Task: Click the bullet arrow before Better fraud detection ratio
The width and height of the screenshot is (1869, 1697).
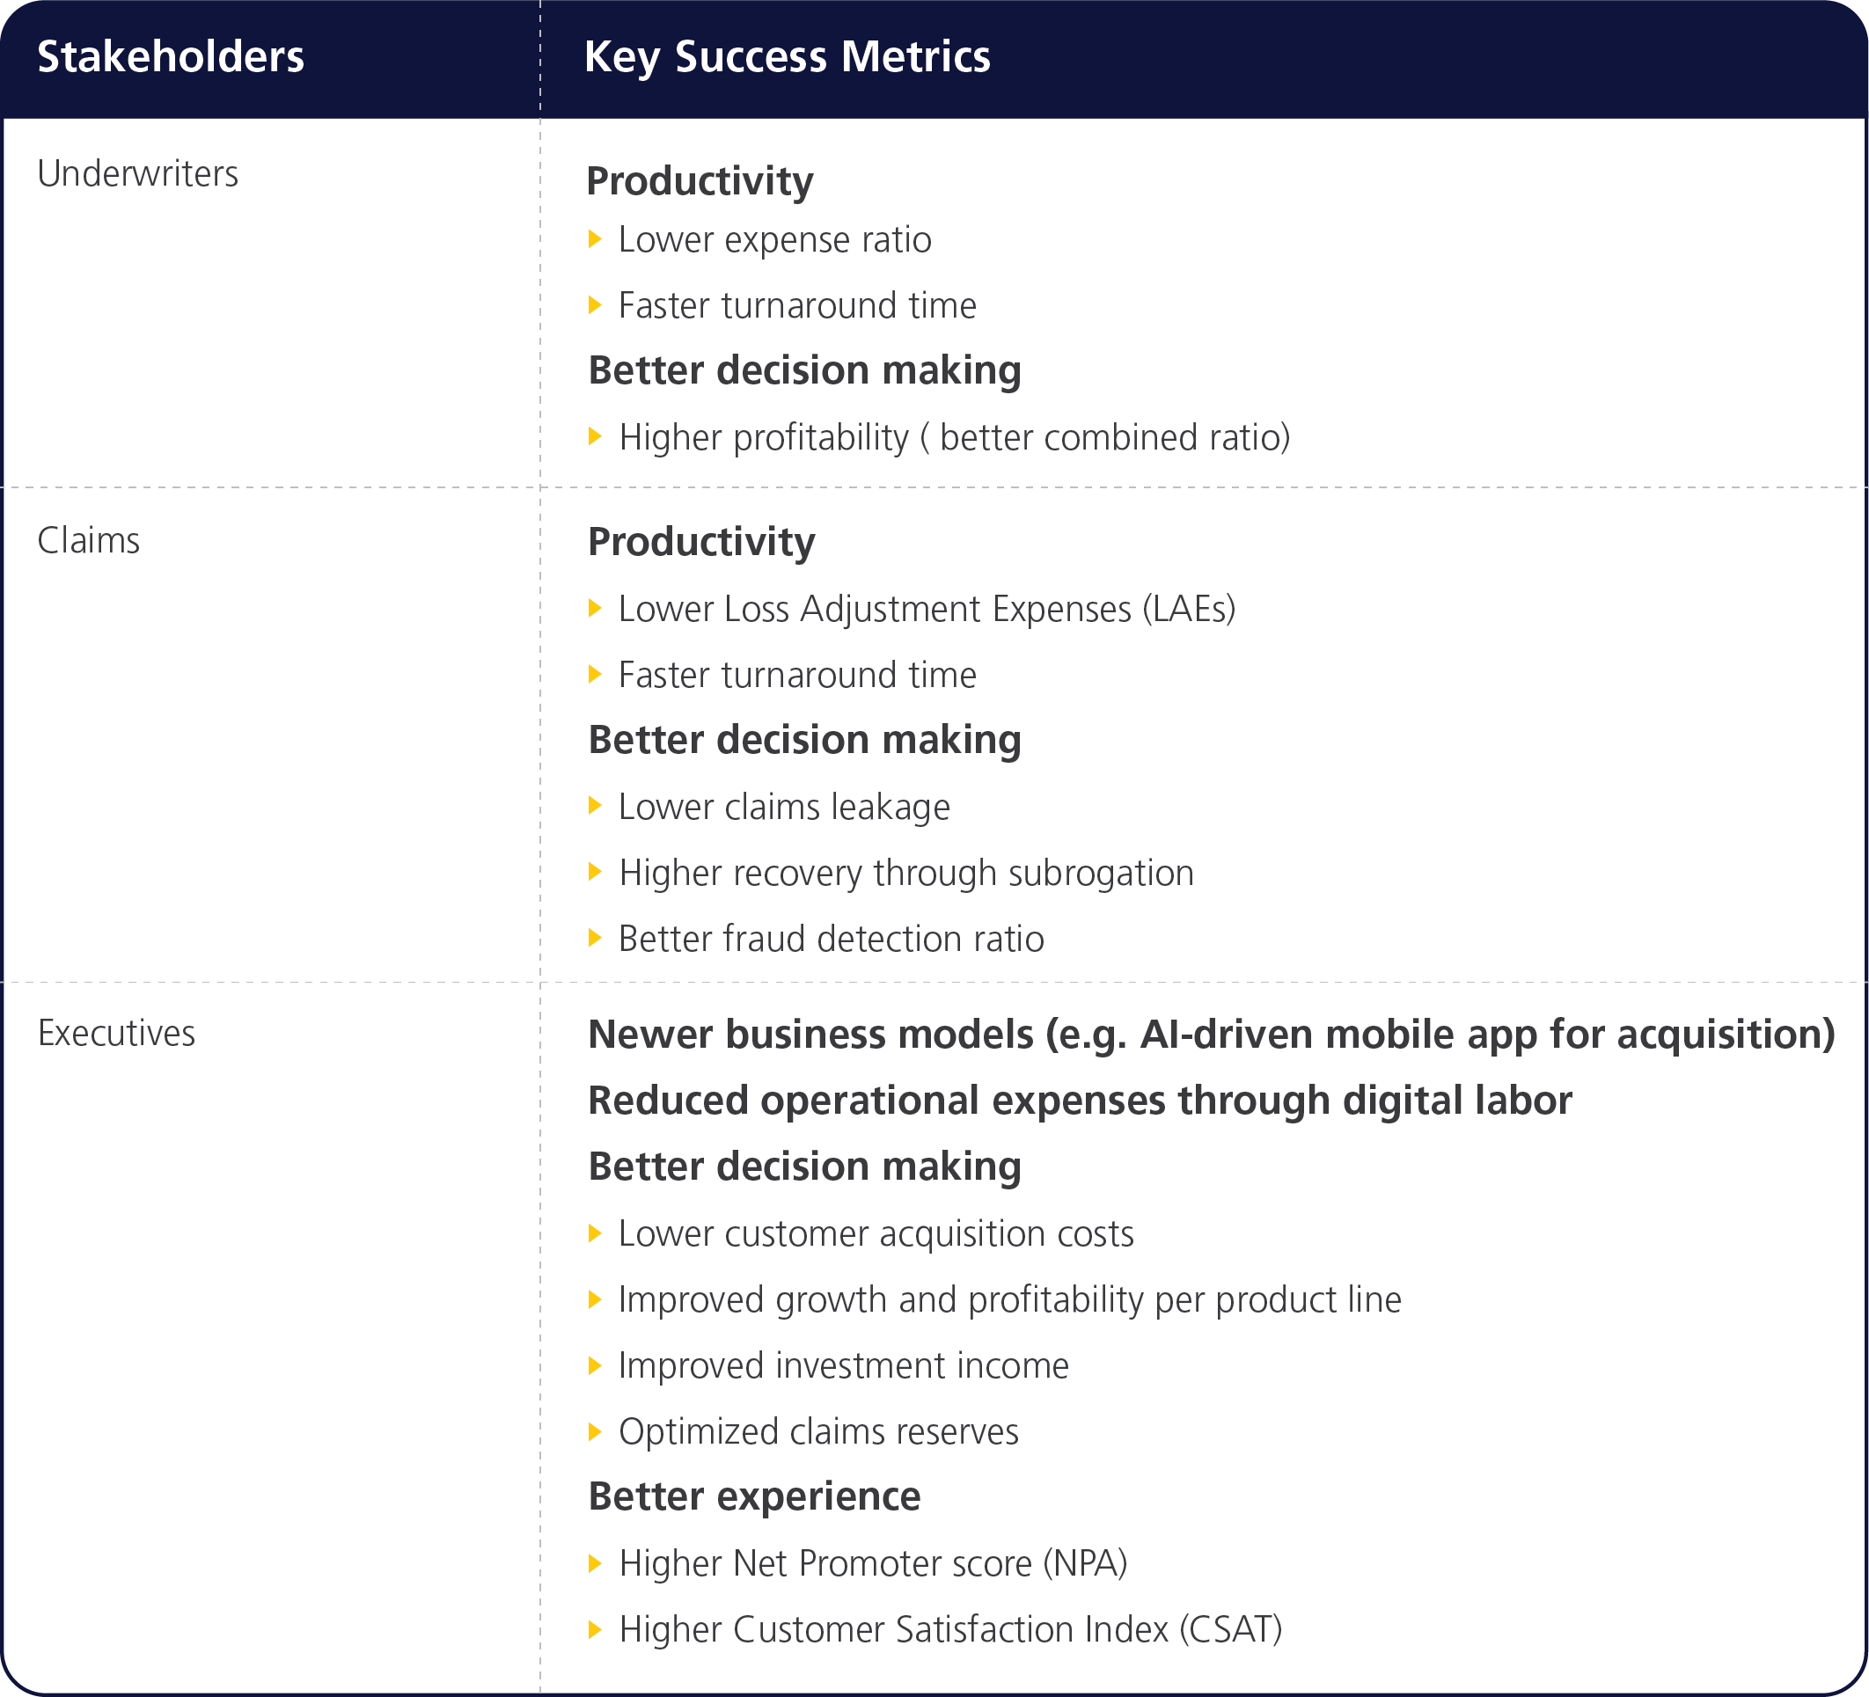Action: [595, 938]
